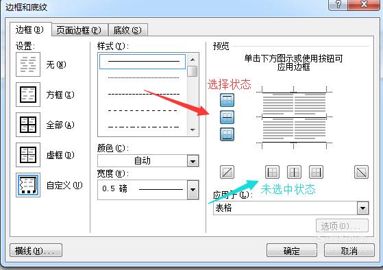Click the 无(N) label text
383x270 pixels.
click(x=56, y=64)
